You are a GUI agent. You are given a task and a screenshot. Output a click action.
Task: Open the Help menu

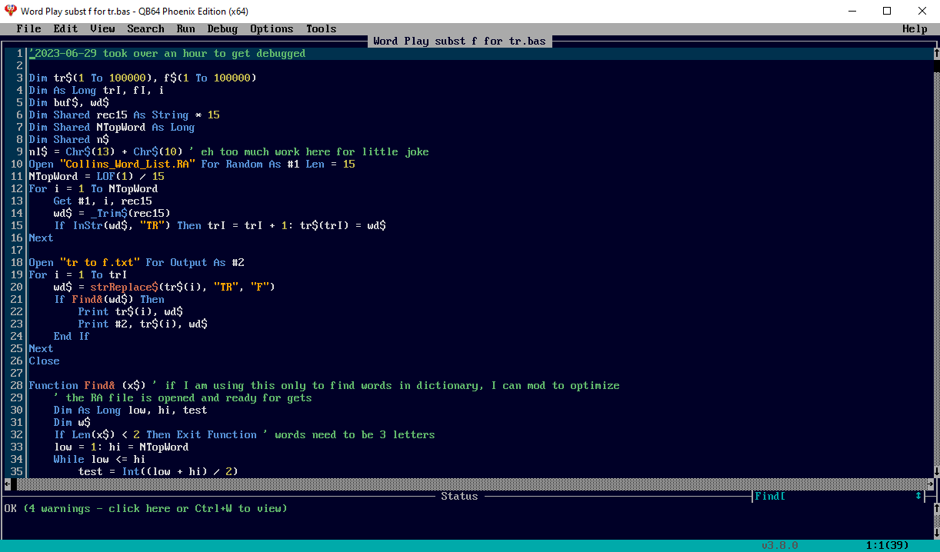[x=915, y=29]
